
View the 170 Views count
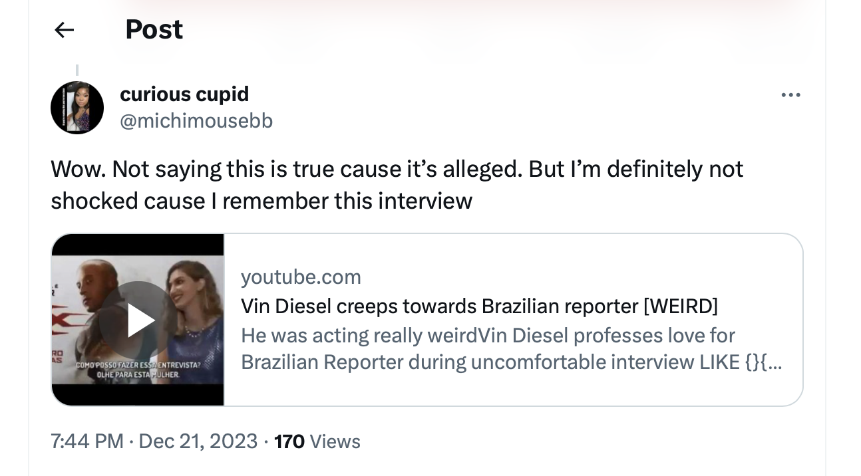pyautogui.click(x=317, y=441)
